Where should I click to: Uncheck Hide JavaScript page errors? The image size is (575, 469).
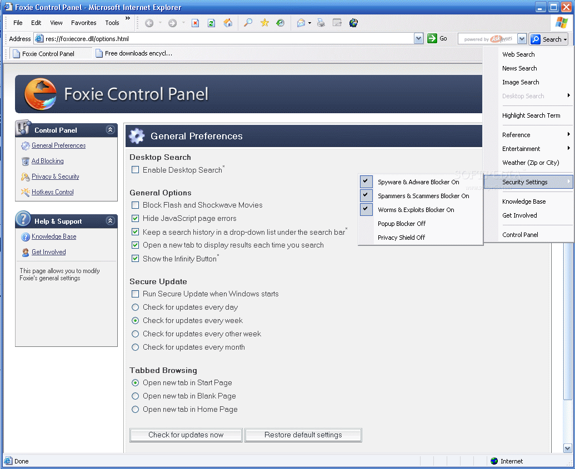coord(136,218)
